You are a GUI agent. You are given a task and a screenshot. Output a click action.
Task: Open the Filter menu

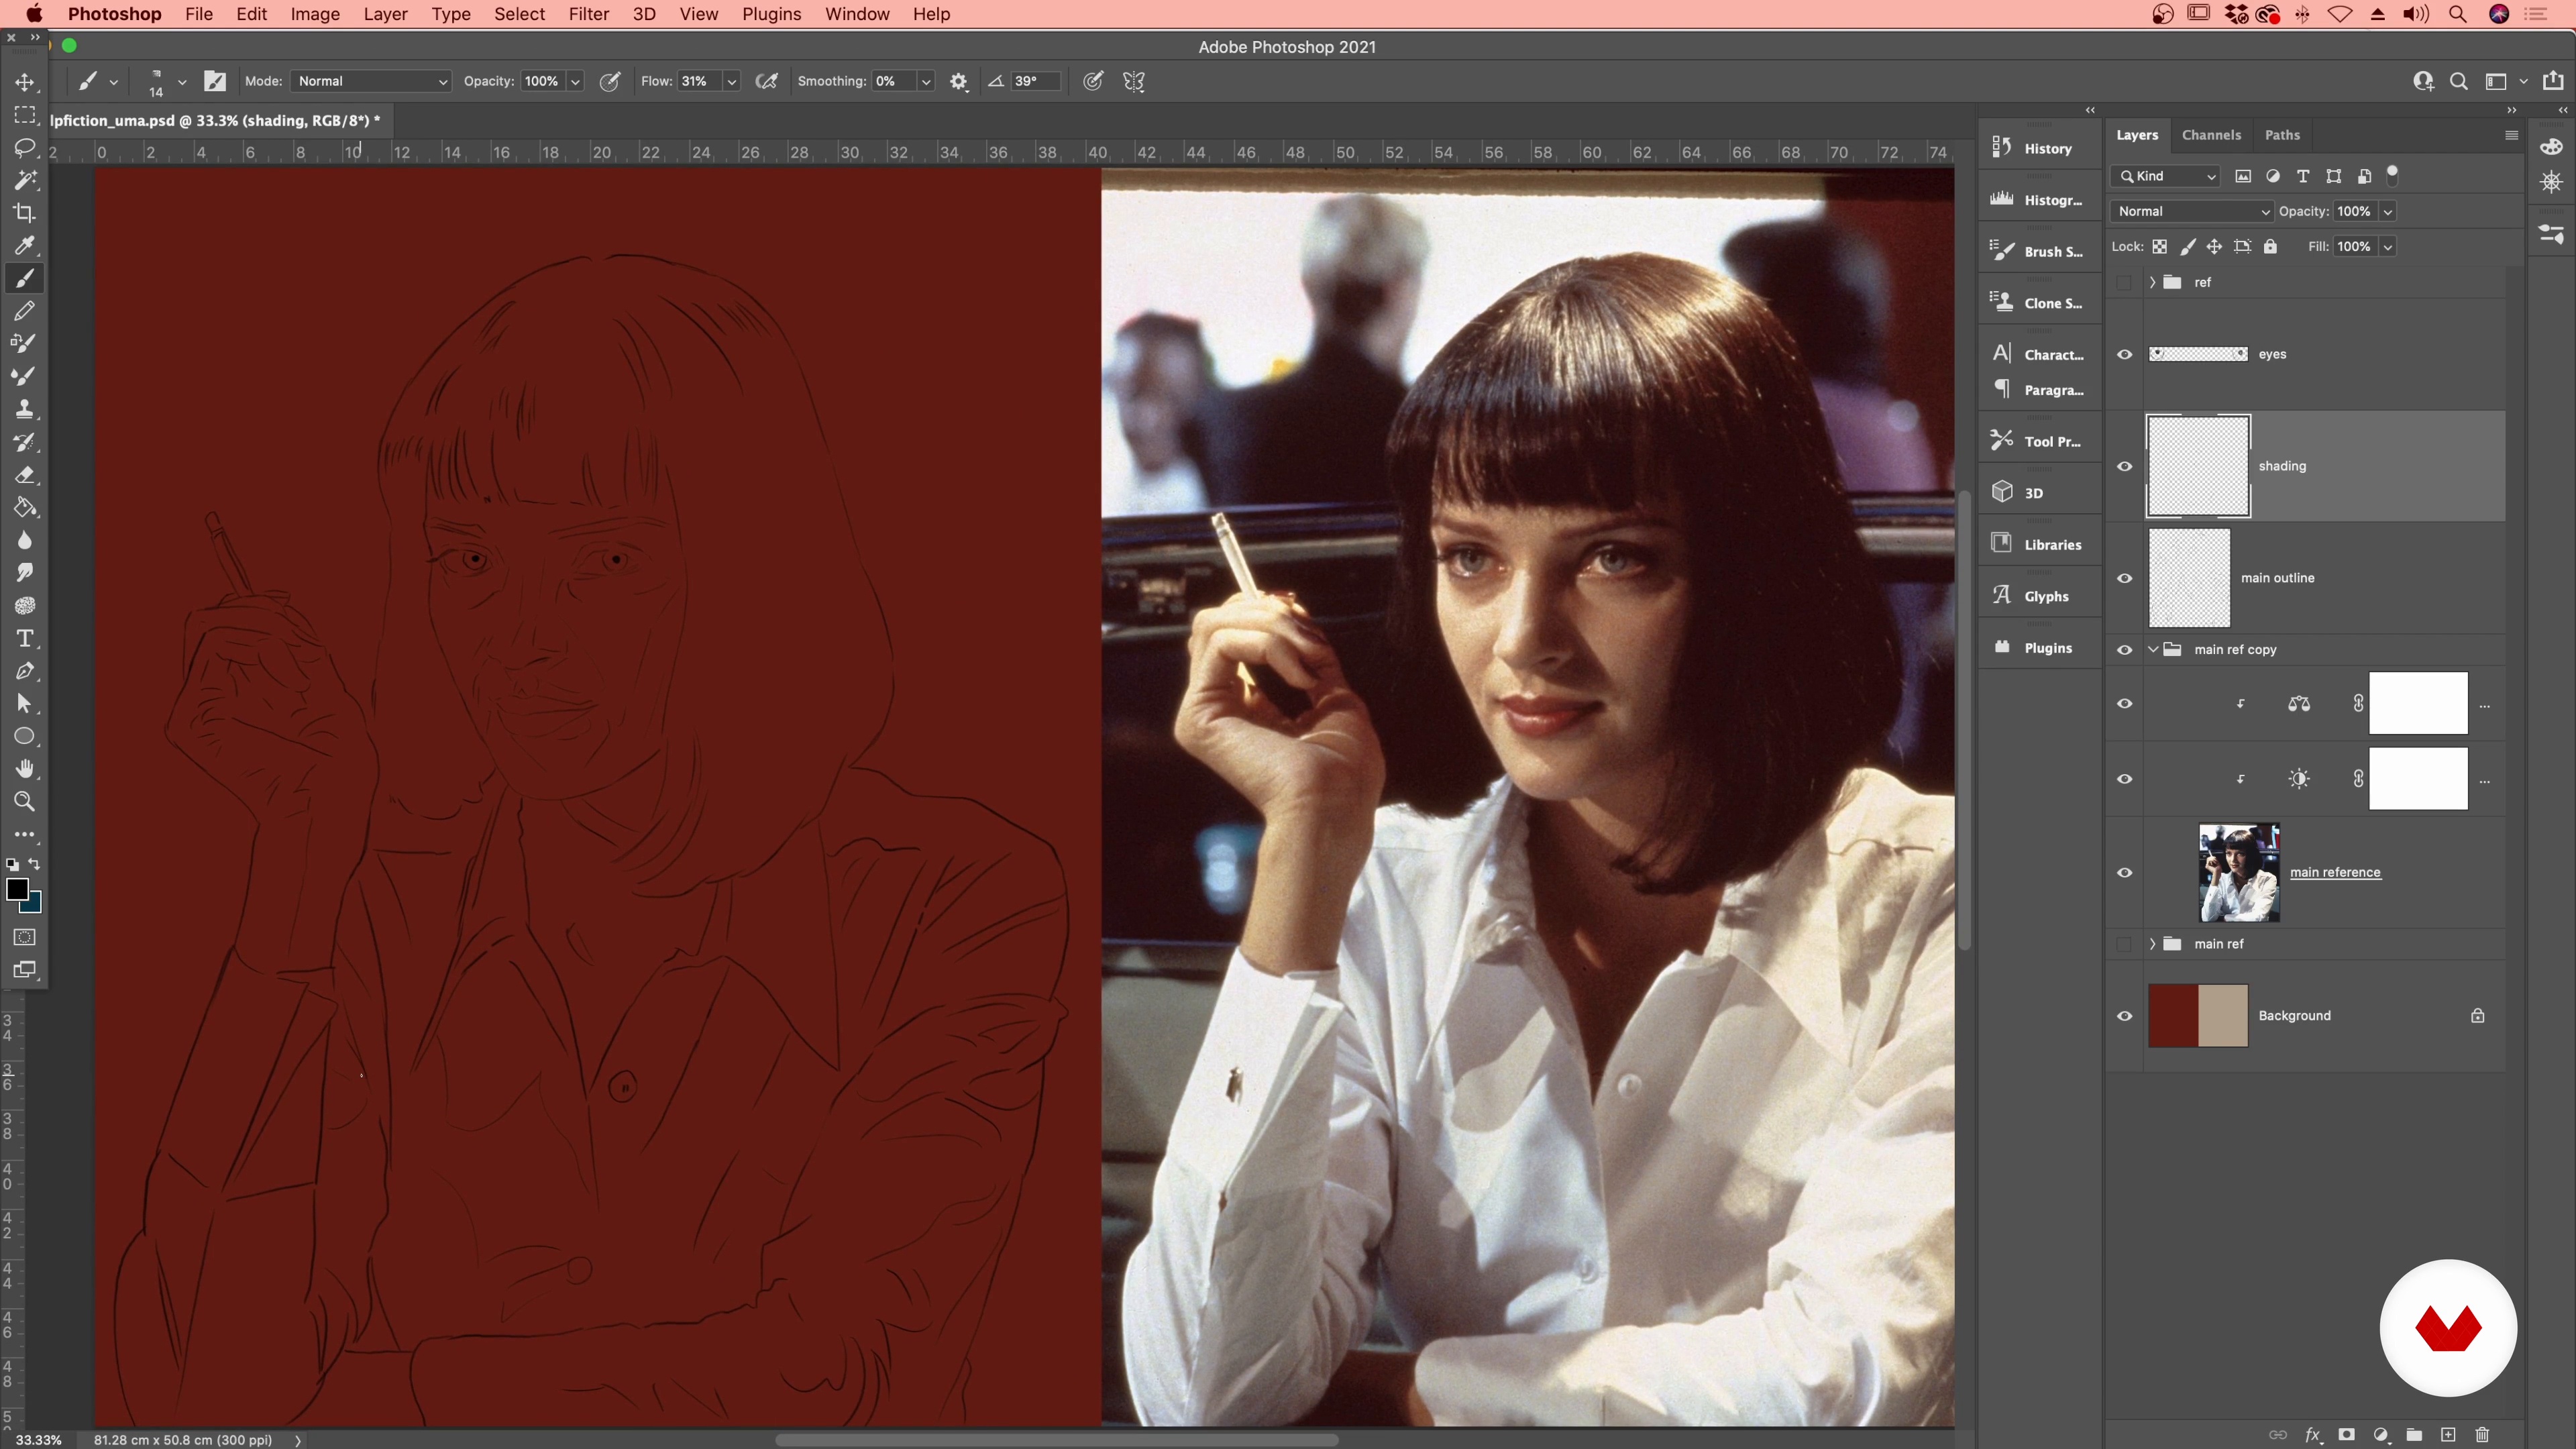[588, 14]
